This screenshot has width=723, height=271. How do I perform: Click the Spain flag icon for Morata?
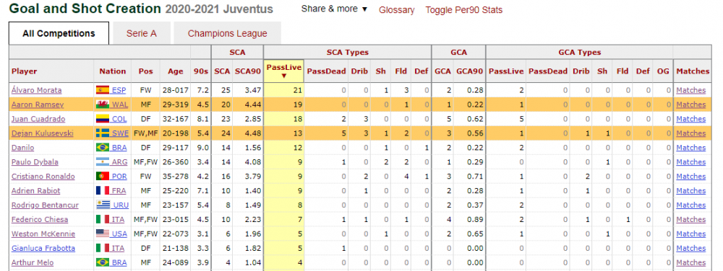tap(103, 90)
